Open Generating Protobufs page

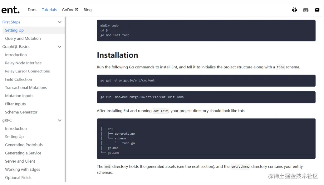24,145
